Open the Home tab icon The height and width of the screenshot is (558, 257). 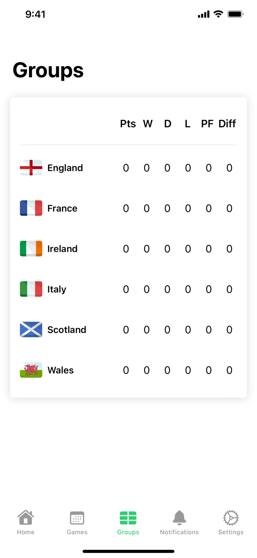[25, 517]
